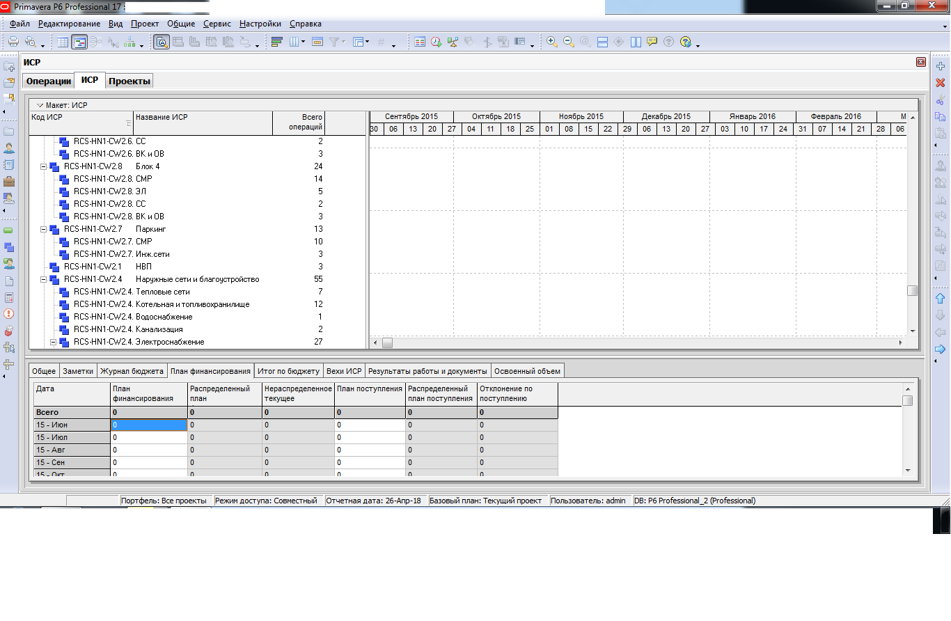Viewport: 951px width, 621px height.
Task: Open the Bars formatting icon
Action: pyautogui.click(x=276, y=42)
